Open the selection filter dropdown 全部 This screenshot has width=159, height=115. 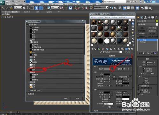[18, 8]
